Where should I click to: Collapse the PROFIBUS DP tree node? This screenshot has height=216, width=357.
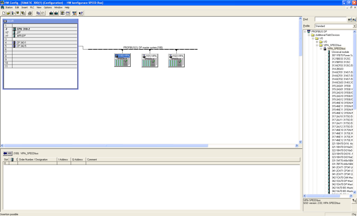[x=305, y=32]
